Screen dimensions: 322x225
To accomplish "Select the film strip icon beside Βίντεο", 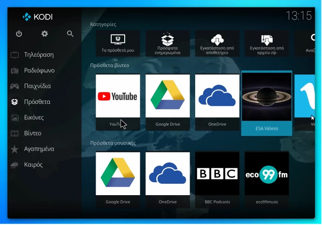I will pyautogui.click(x=15, y=133).
